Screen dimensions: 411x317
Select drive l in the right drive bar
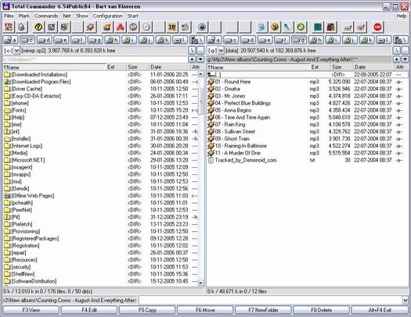point(384,40)
